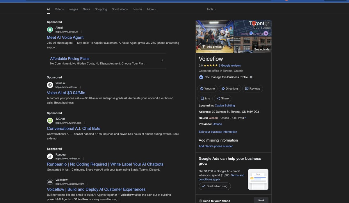
Task: Switch to the Videos tab
Action: tap(59, 9)
